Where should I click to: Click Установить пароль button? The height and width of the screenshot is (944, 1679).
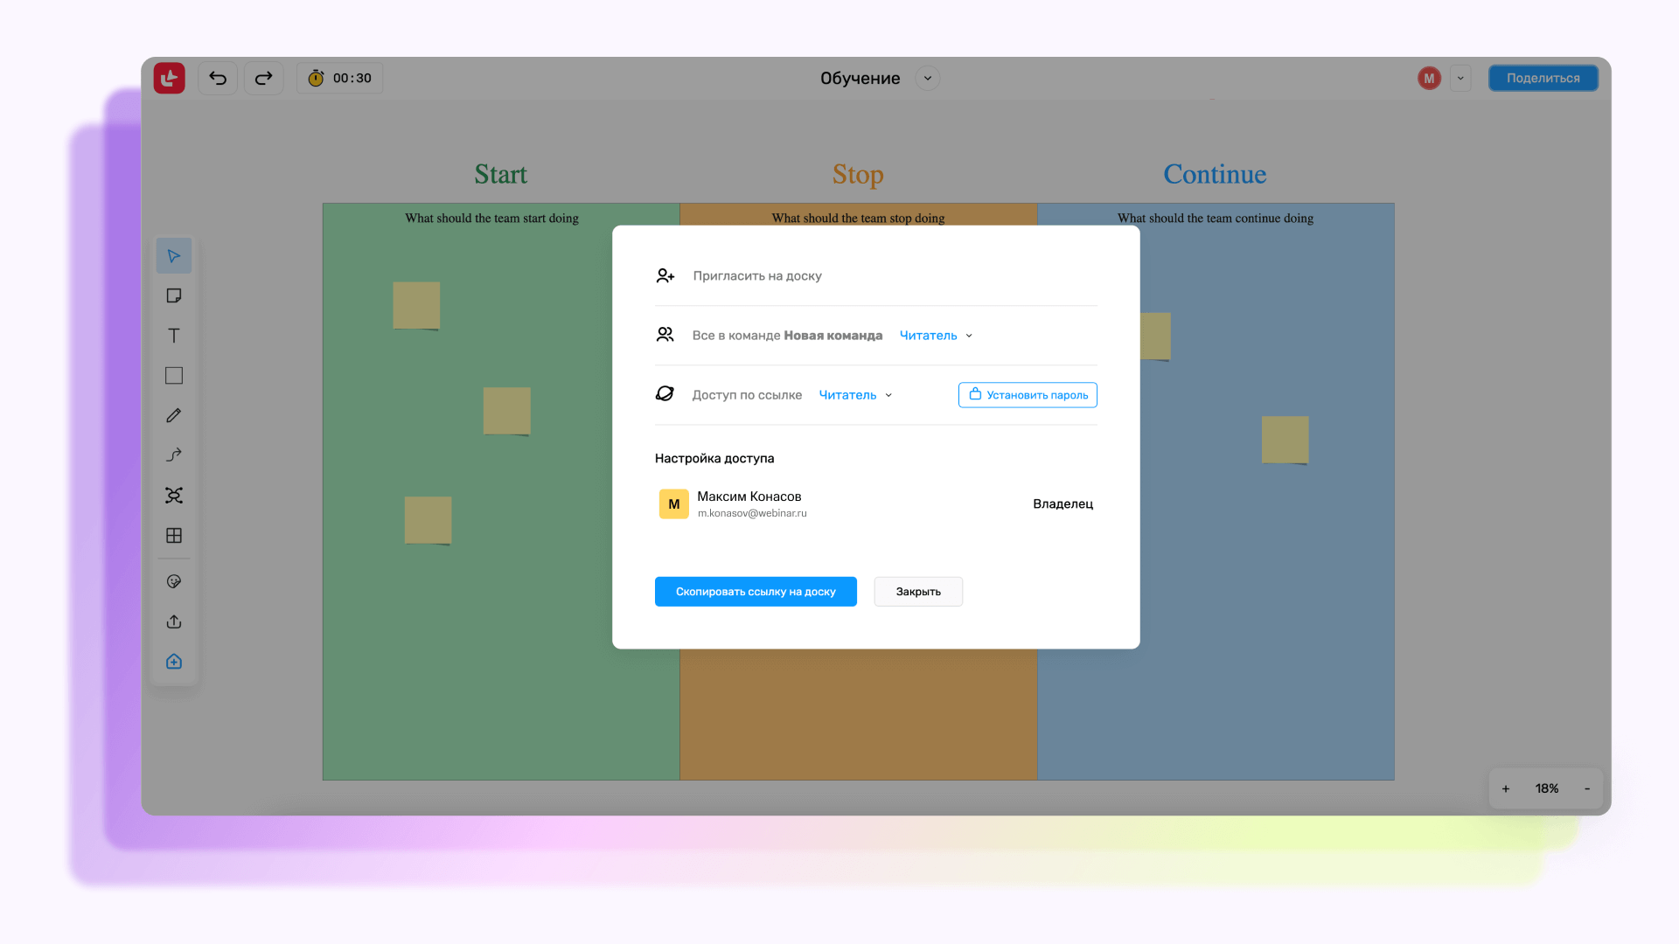(x=1028, y=395)
